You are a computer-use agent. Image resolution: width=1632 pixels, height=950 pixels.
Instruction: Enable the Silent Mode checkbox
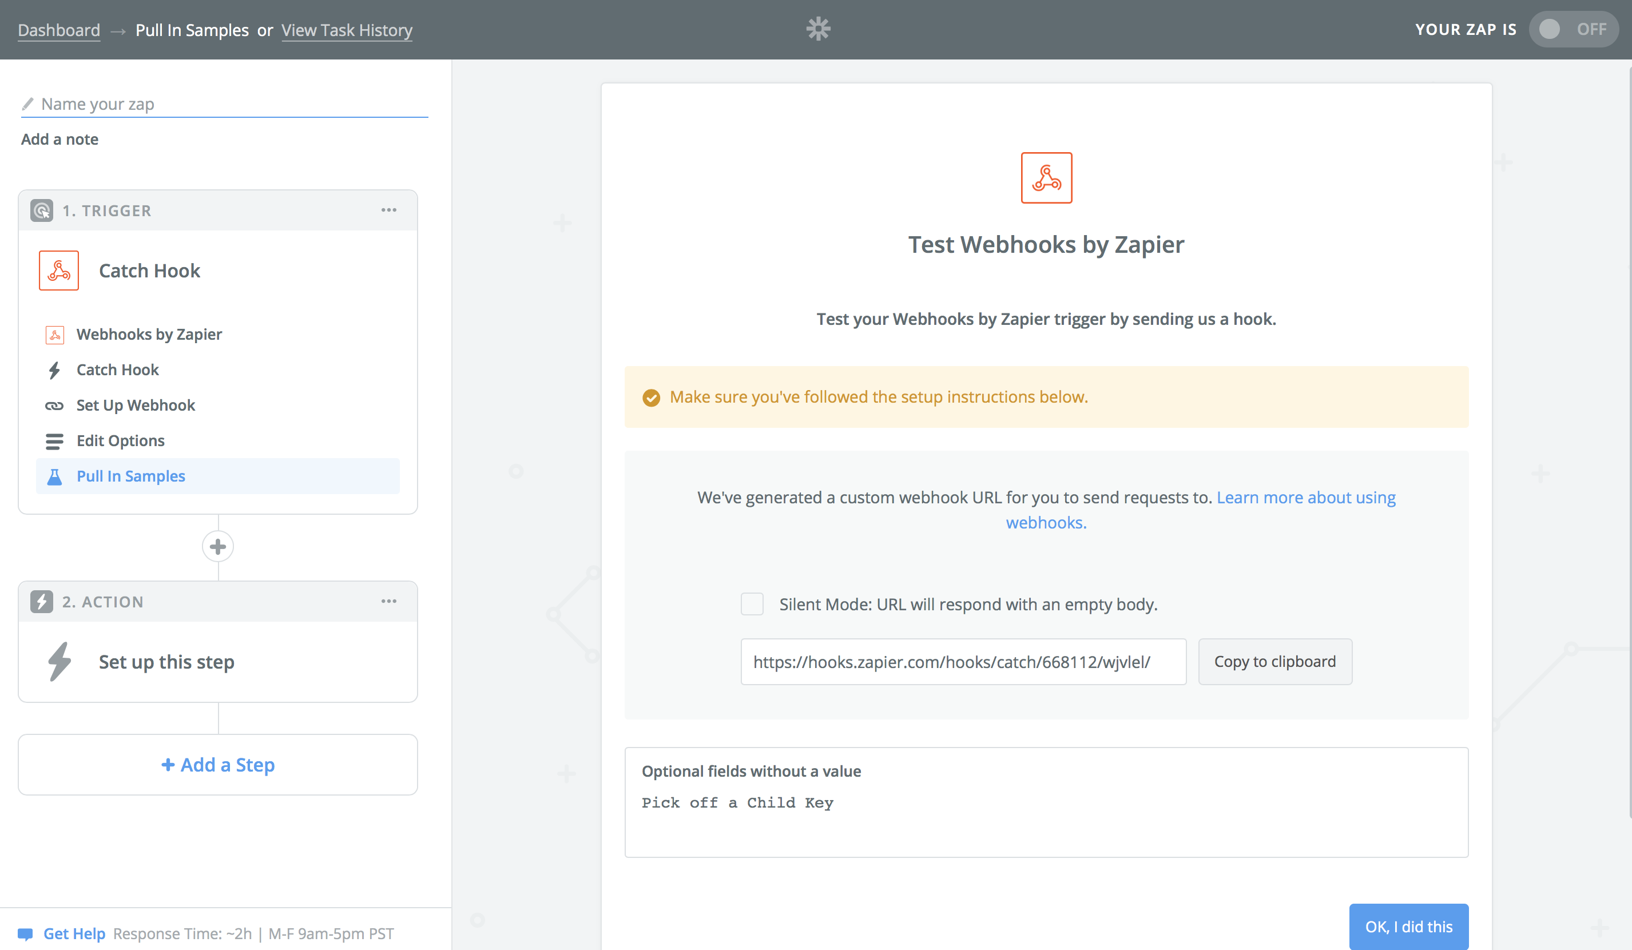pos(752,604)
